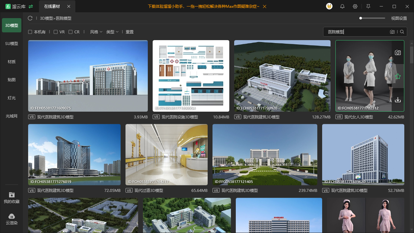Open thumbnail ID:FCH05381771276019

pos(74,155)
